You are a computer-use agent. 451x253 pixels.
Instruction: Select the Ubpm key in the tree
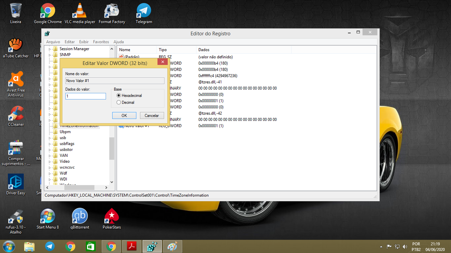click(65, 132)
